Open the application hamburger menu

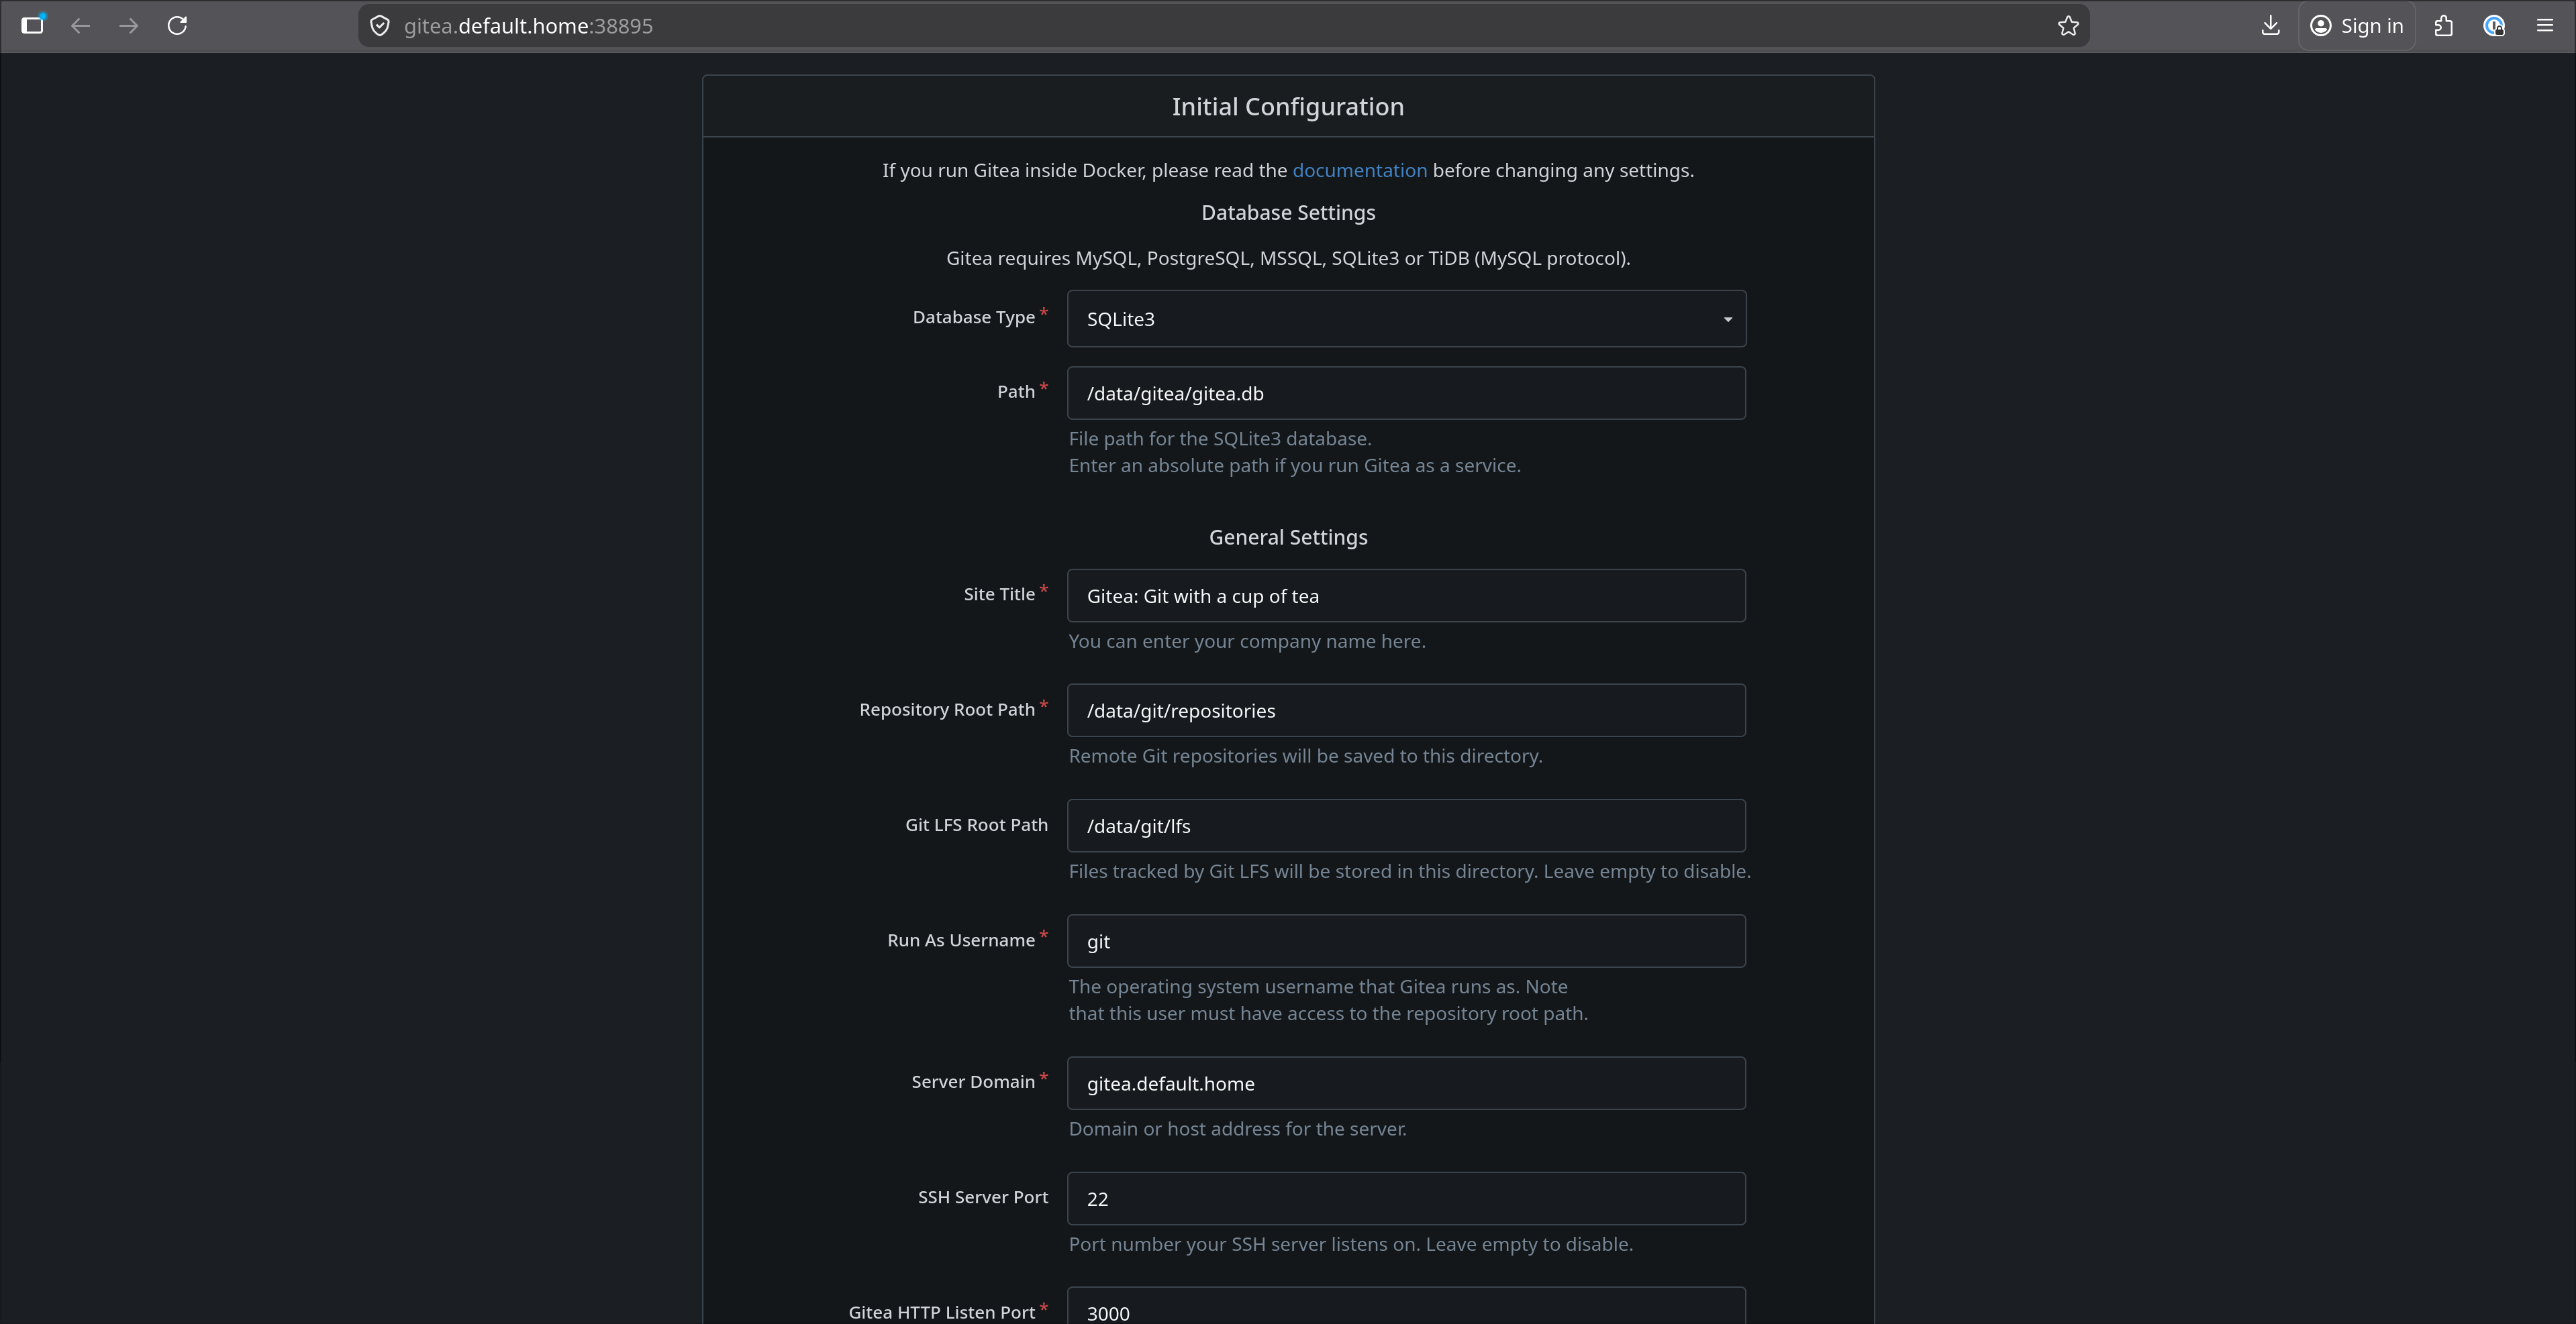(2545, 26)
